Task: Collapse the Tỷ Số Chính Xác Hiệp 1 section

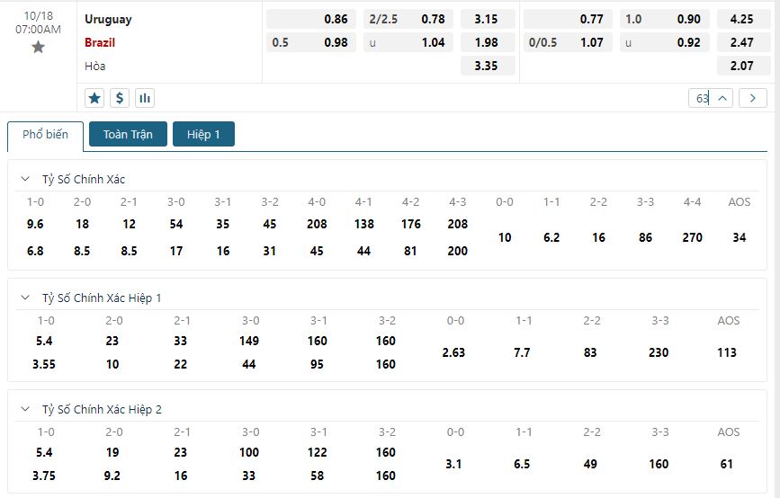Action: coord(25,298)
